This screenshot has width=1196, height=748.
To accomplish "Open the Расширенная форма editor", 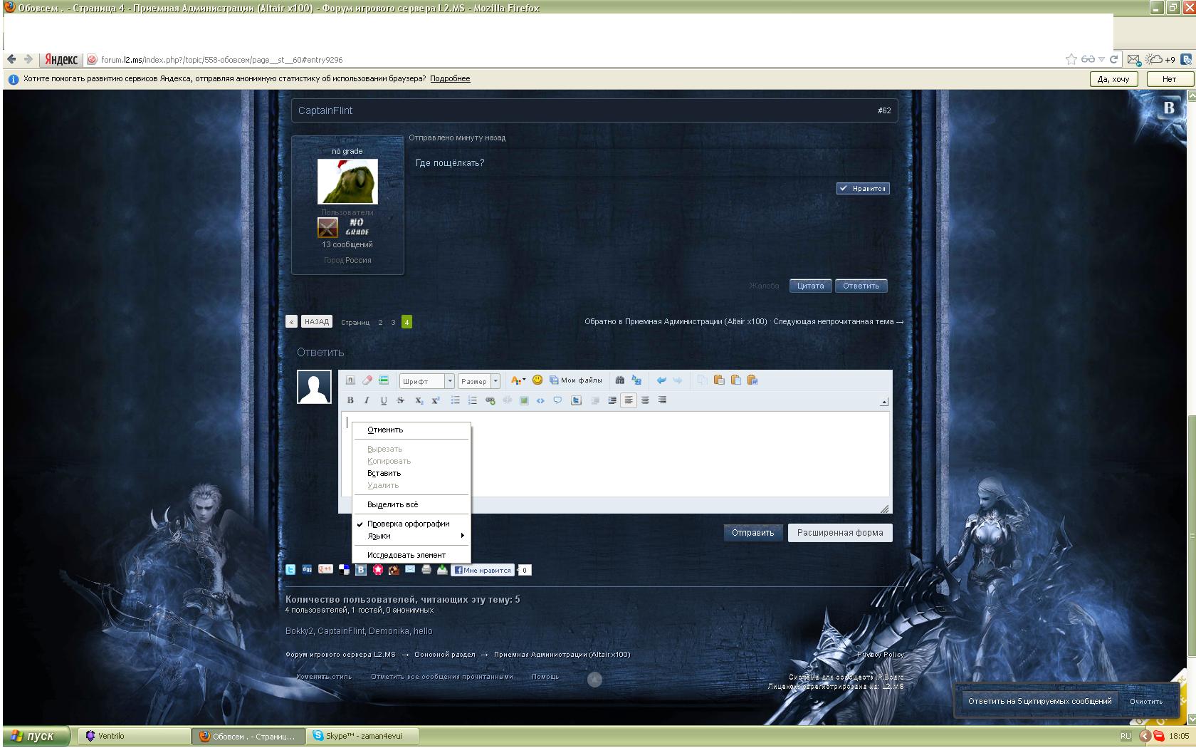I will 840,533.
